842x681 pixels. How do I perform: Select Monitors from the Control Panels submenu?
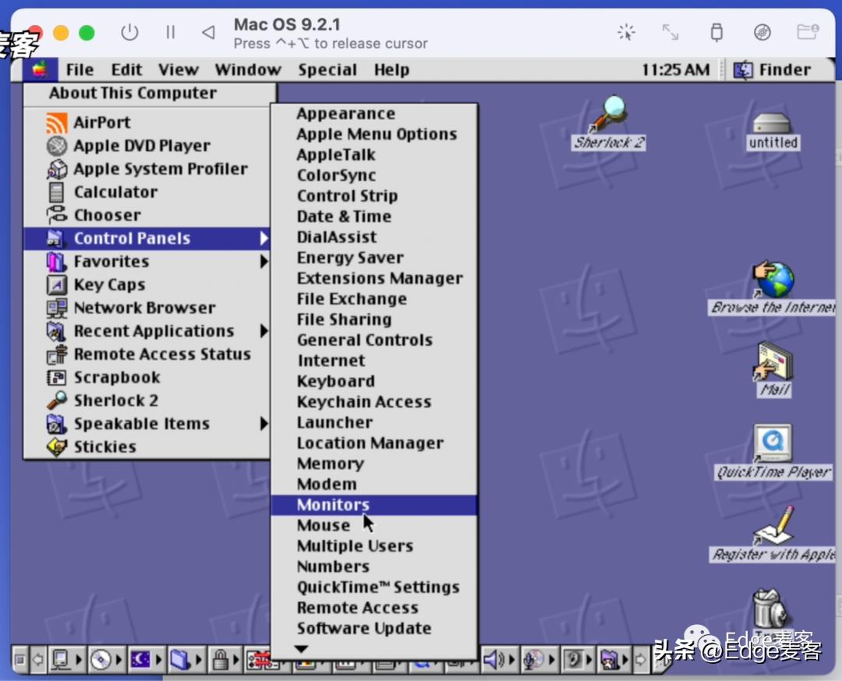point(333,504)
